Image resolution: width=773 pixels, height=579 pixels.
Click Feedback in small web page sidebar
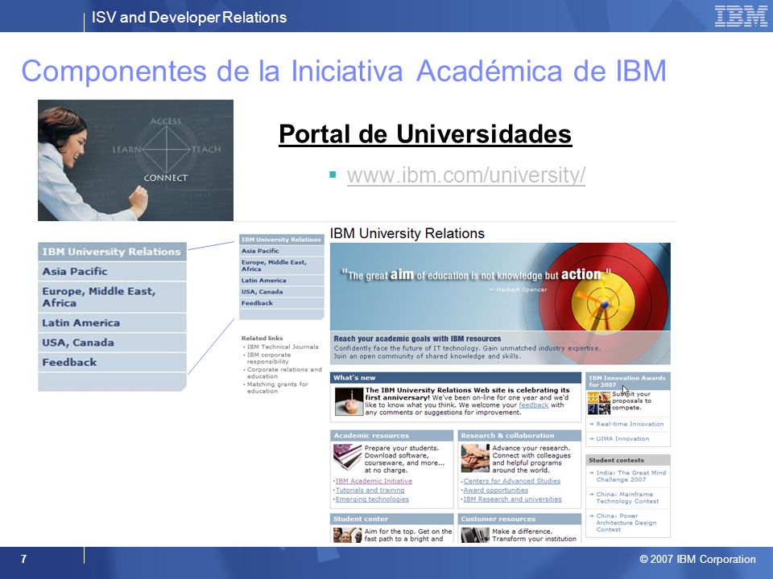(282, 303)
